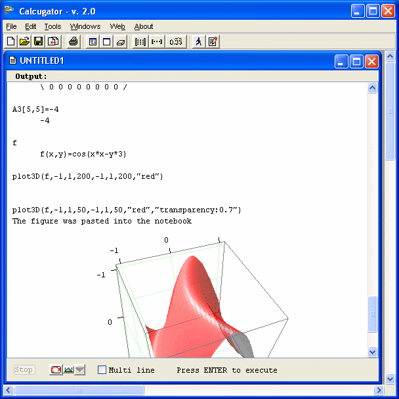Save the notebook with the floppy disk icon
This screenshot has height=399, width=399.
38,41
